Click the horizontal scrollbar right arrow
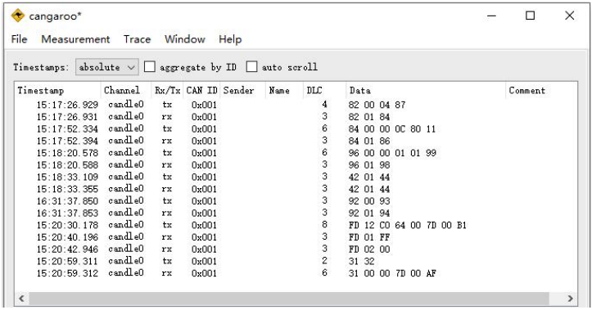592x310 pixels. [570, 299]
